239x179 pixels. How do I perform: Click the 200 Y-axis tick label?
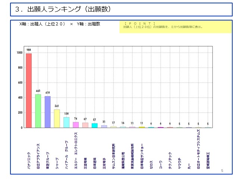(x=20, y=113)
